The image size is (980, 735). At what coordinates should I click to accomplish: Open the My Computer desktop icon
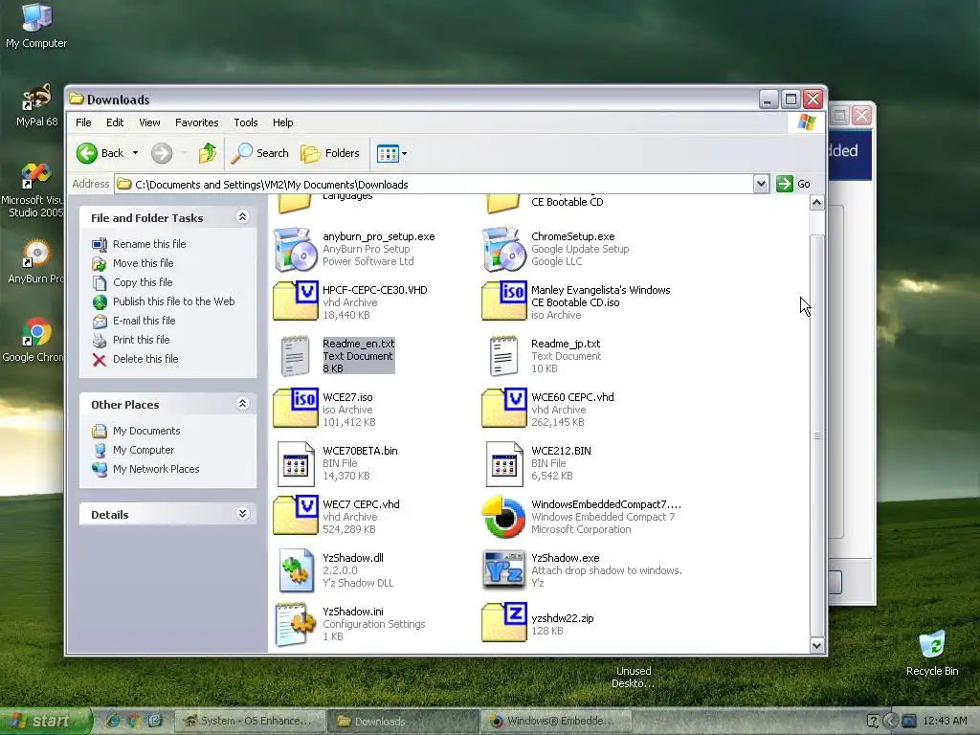pos(36,25)
